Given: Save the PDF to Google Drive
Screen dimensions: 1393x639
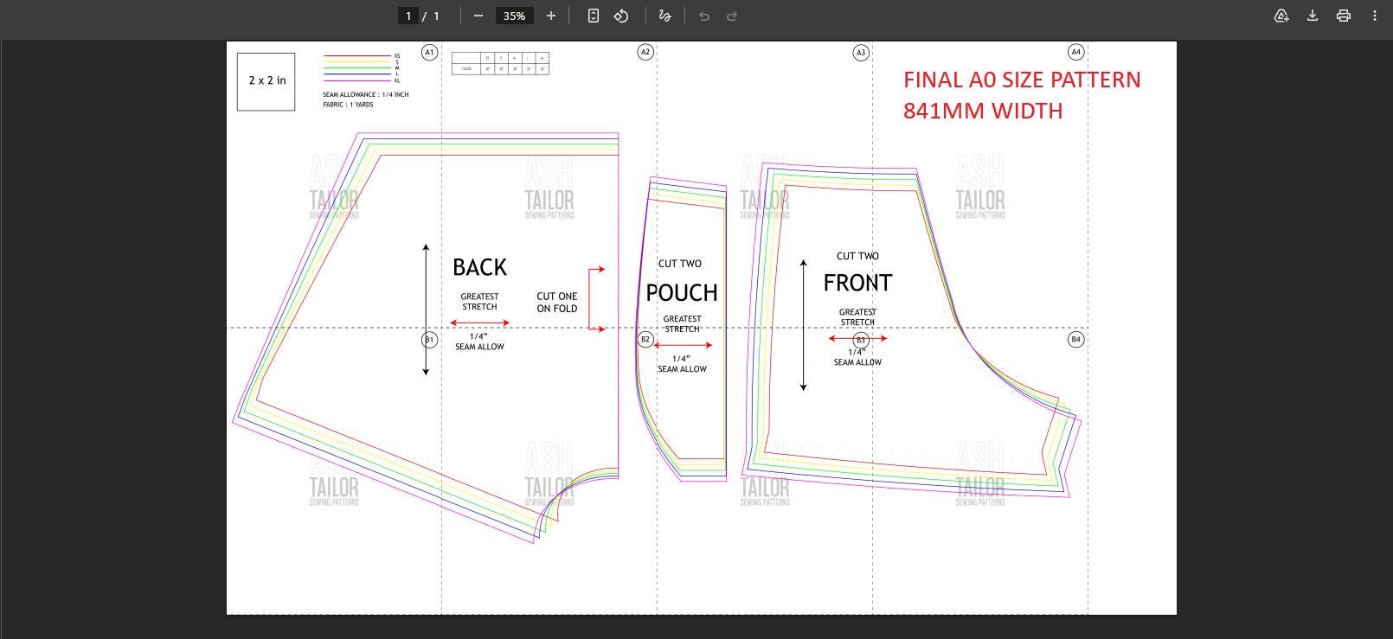Looking at the screenshot, I should (1281, 16).
